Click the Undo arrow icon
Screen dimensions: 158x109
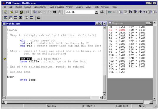click(x=45, y=12)
